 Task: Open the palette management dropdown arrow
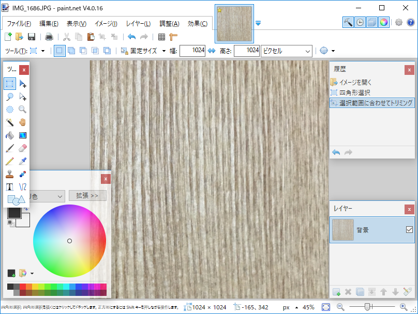32,273
